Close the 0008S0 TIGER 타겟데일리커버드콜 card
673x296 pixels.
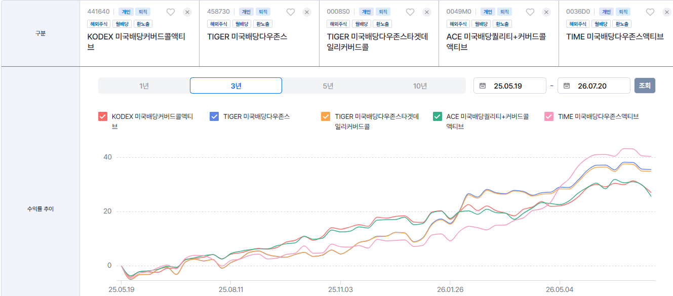pos(427,12)
